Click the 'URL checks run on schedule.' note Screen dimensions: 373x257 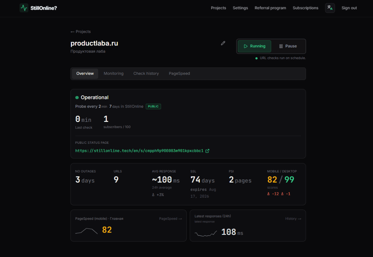coord(283,58)
